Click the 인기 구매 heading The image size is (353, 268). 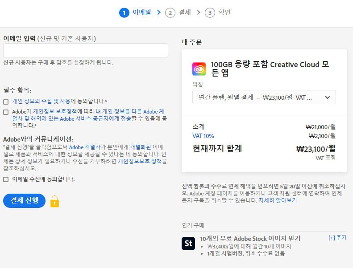193,225
